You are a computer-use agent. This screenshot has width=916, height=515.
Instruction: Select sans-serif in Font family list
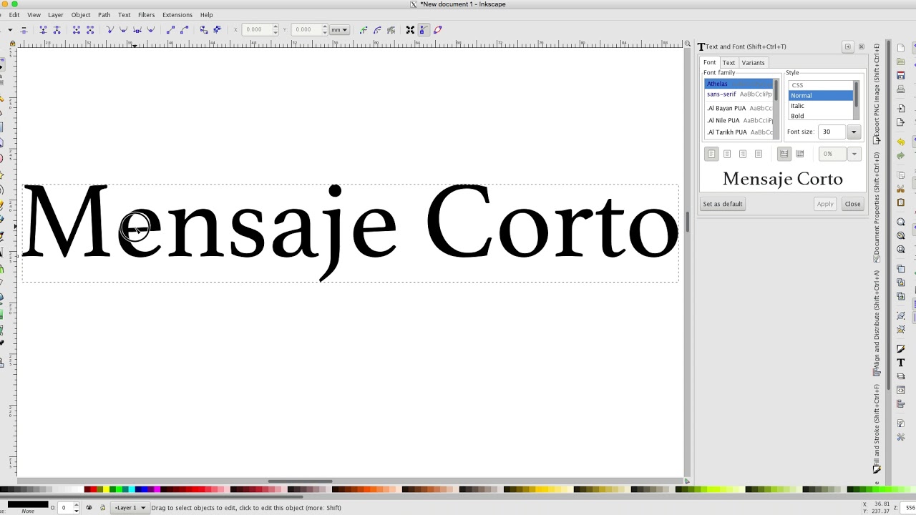pos(739,94)
